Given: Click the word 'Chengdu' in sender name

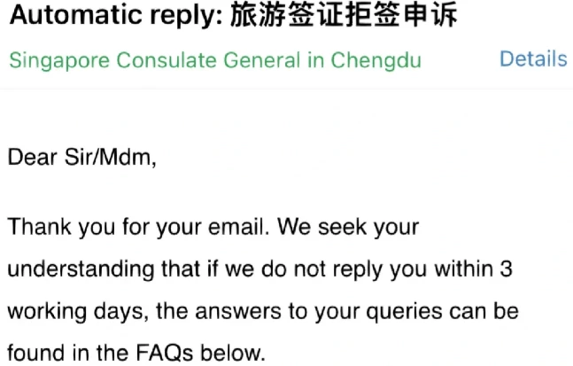Looking at the screenshot, I should click(x=376, y=60).
